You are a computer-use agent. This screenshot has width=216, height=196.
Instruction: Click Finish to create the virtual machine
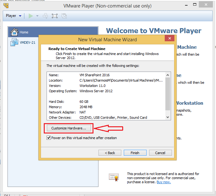click(135, 153)
